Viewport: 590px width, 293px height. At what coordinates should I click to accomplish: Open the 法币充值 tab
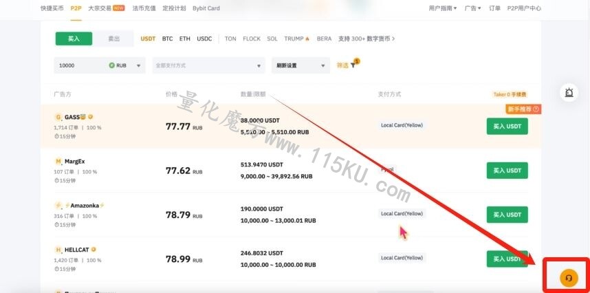pos(144,8)
